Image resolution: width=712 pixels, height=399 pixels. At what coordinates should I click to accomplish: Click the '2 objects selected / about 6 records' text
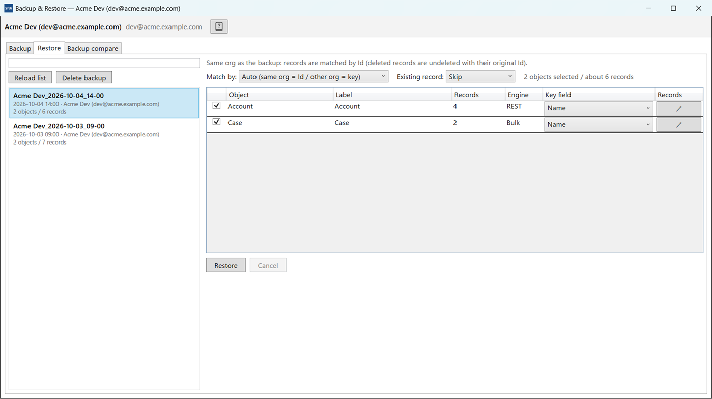[578, 77]
